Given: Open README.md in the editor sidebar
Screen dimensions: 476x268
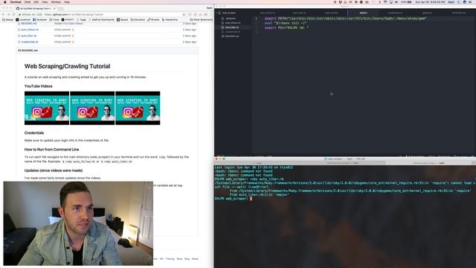Looking at the screenshot, I should click(x=232, y=36).
